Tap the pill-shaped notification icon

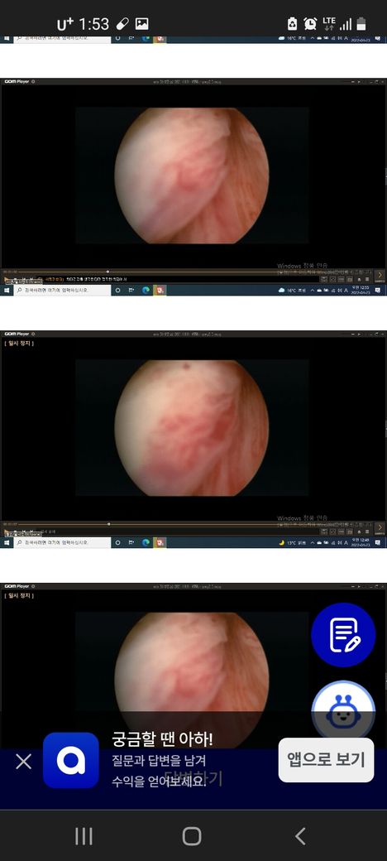coord(122,24)
